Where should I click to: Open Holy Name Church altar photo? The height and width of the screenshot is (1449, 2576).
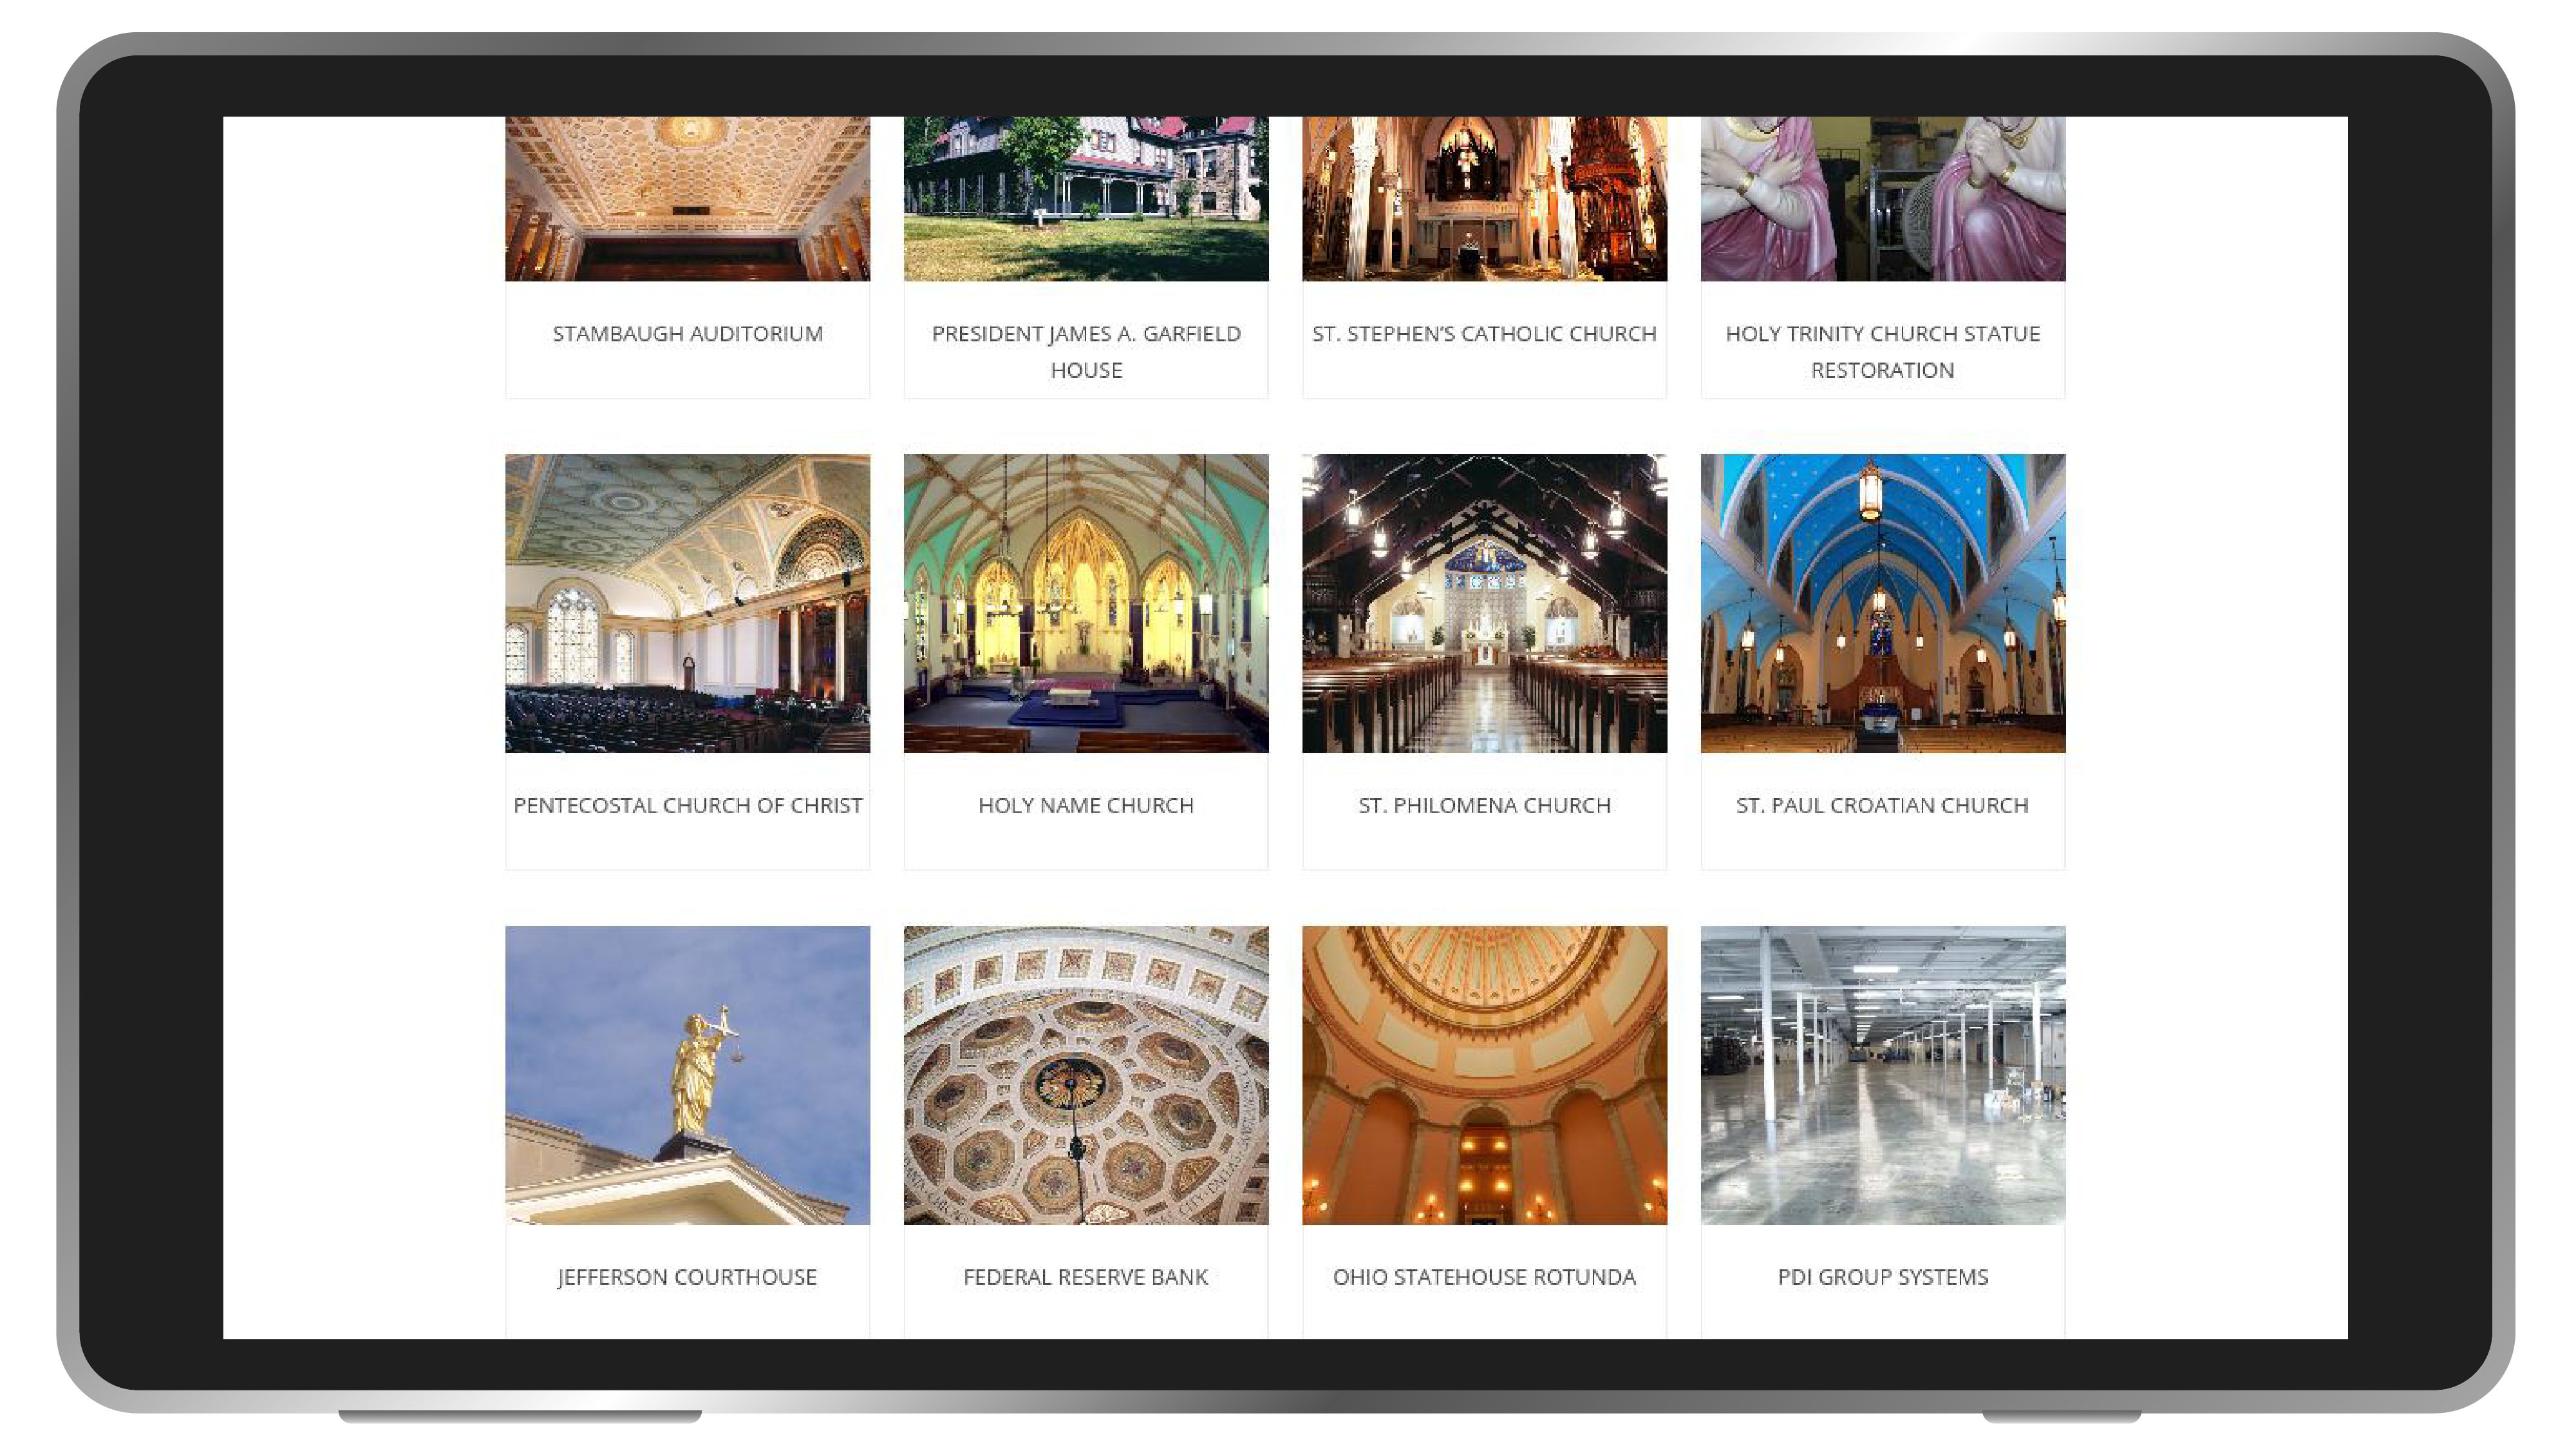coord(1085,602)
